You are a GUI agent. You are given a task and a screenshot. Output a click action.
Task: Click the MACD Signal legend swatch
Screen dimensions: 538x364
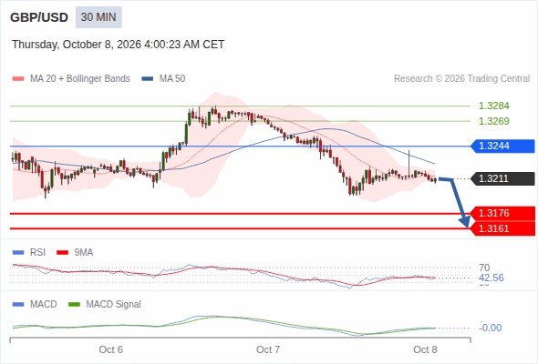tap(74, 305)
